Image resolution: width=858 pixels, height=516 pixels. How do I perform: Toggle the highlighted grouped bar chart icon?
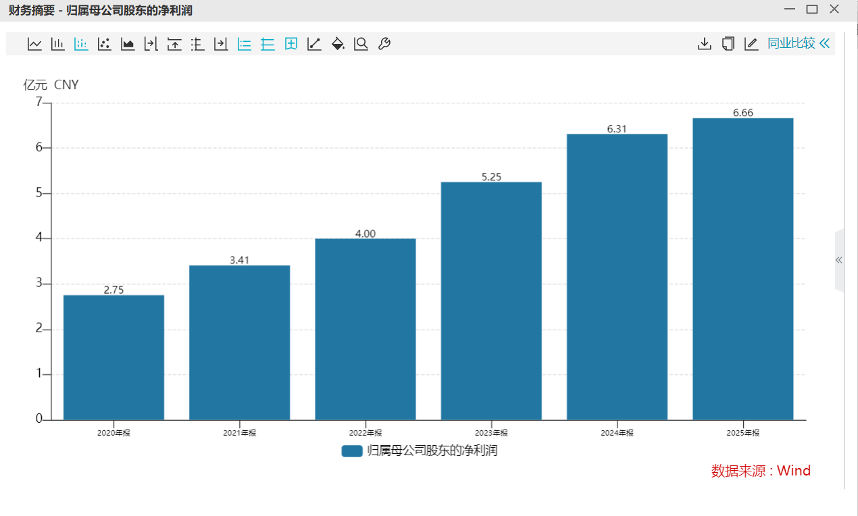tap(81, 44)
